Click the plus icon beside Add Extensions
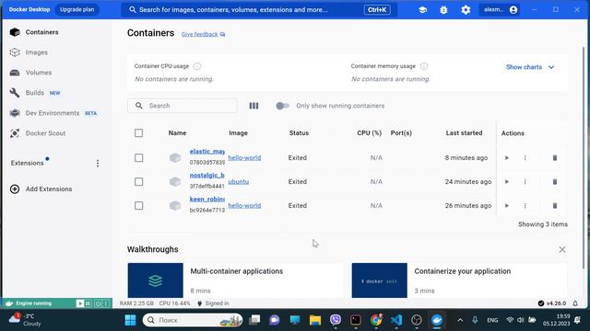 coord(15,189)
